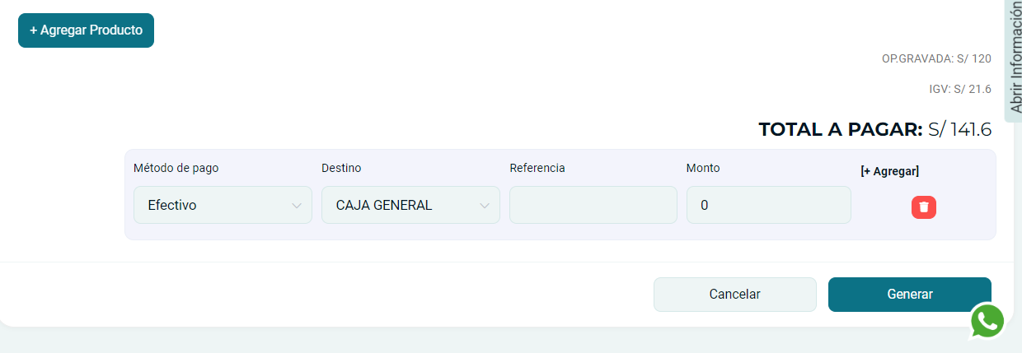Click the red trash delete icon
Viewport: 1022px width, 353px height.
[x=923, y=207]
